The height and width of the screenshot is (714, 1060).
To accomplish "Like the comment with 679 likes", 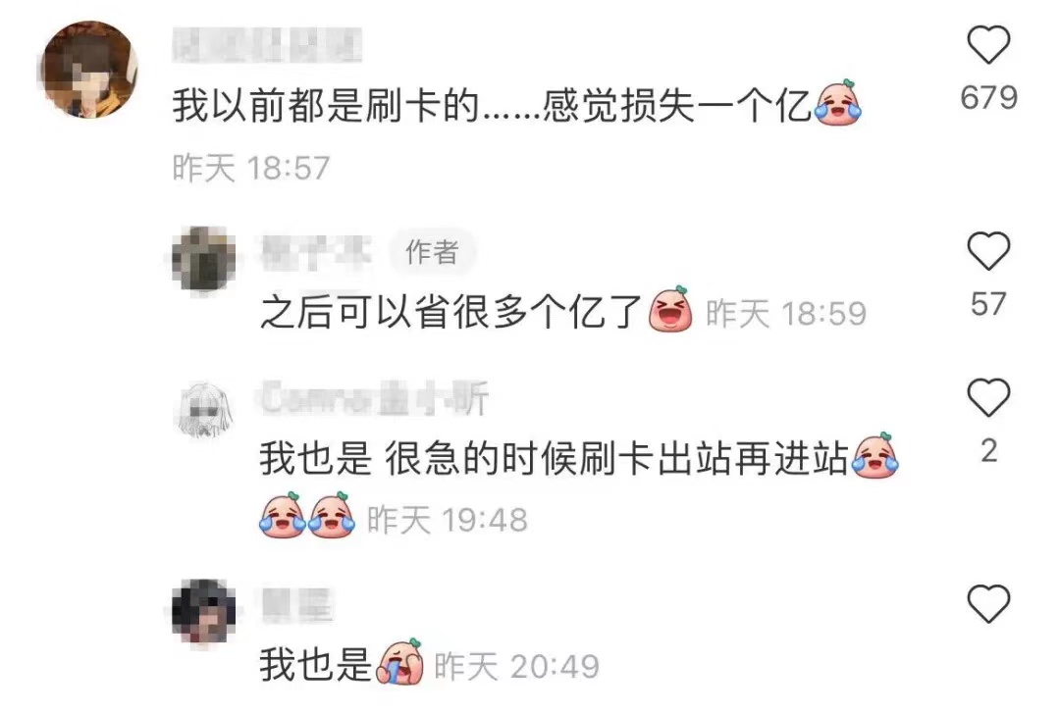I will coord(988,45).
